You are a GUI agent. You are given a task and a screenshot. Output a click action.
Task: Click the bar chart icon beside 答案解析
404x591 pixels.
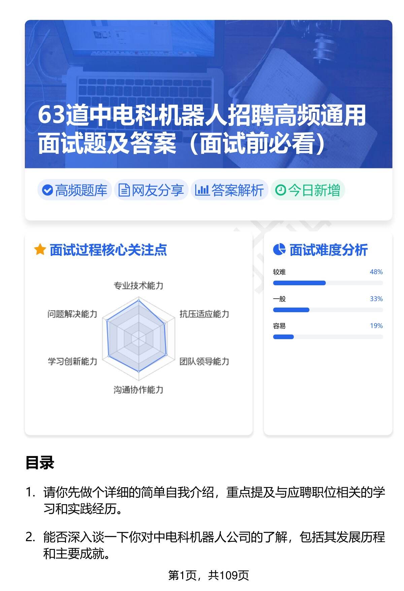[202, 190]
